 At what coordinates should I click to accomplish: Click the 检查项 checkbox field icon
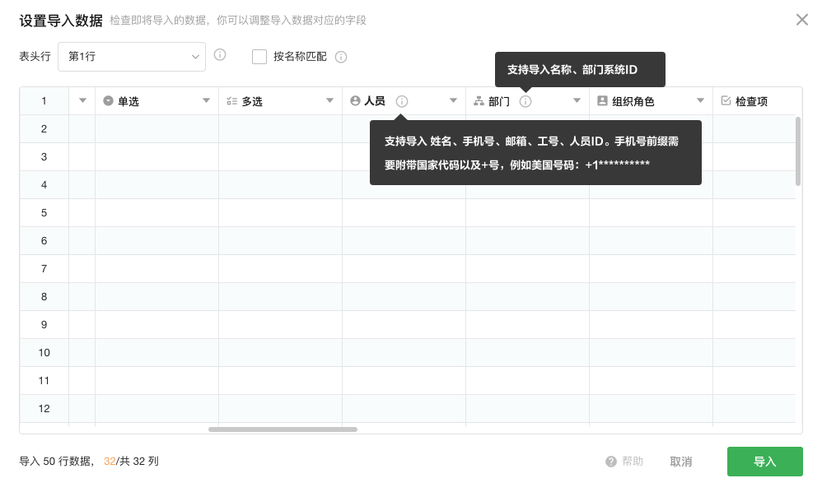pyautogui.click(x=726, y=100)
